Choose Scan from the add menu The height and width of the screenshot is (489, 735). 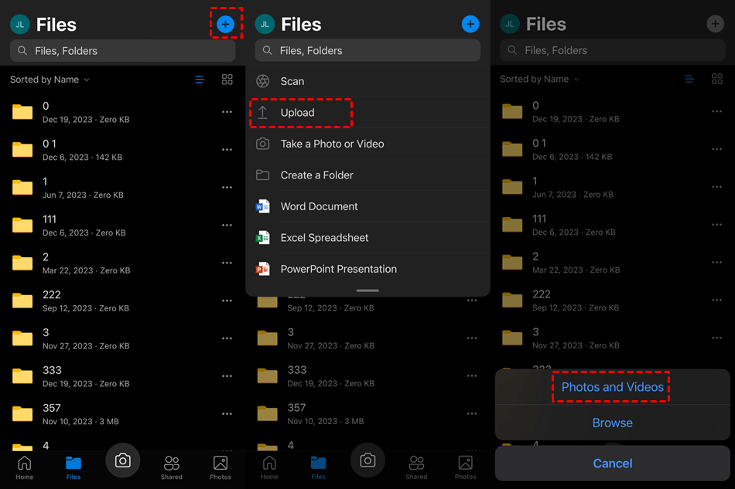pyautogui.click(x=368, y=81)
